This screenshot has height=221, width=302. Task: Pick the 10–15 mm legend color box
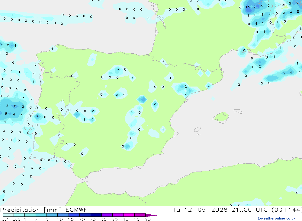pos(63,215)
